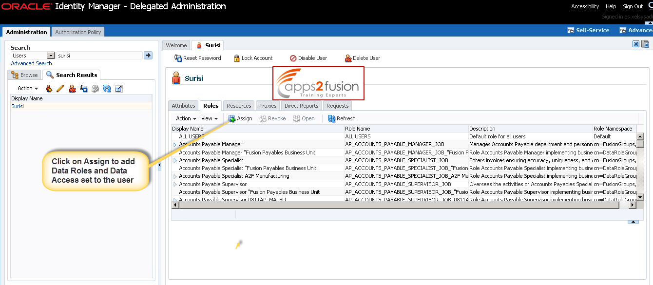Click the close multiple tabs icon
This screenshot has height=285, width=653.
click(x=645, y=44)
